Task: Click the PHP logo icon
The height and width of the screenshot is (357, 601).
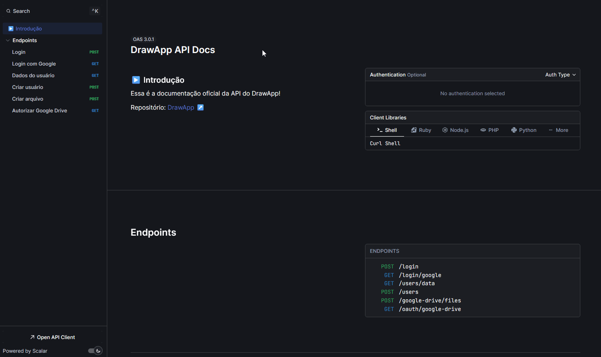Action: 483,130
